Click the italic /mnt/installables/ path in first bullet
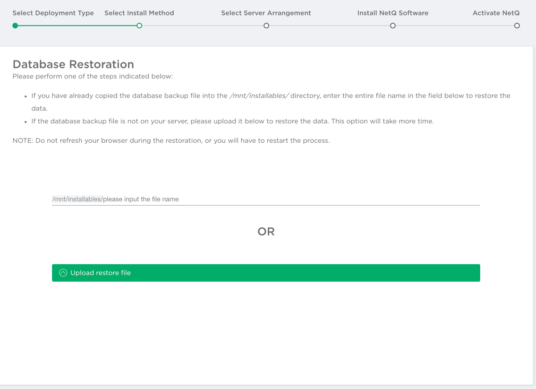 pyautogui.click(x=259, y=95)
